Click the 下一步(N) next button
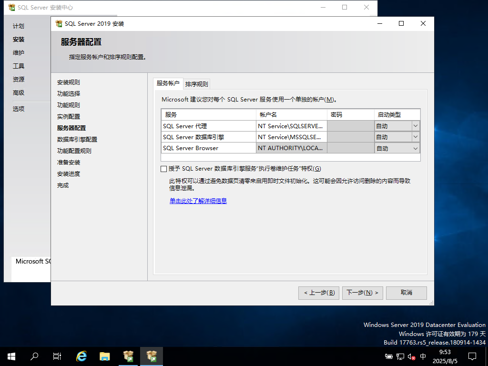The height and width of the screenshot is (366, 488). (x=363, y=293)
